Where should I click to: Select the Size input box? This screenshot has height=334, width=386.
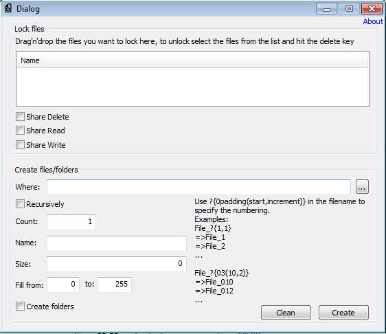tap(117, 264)
